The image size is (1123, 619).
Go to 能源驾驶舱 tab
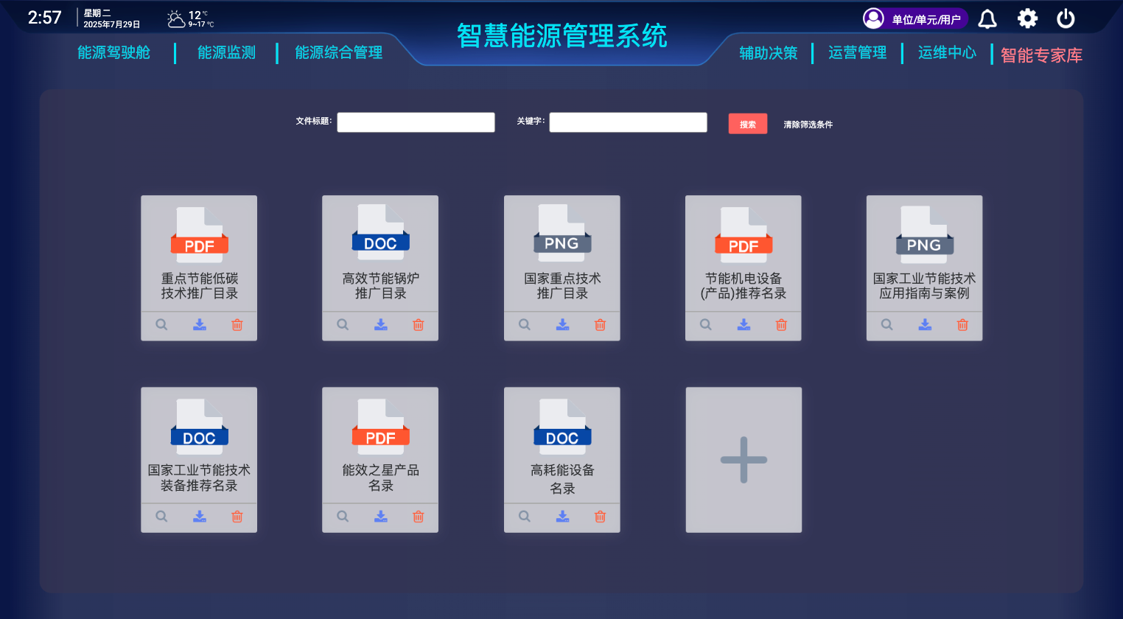pos(114,52)
